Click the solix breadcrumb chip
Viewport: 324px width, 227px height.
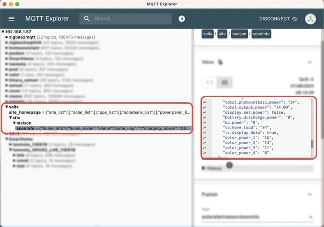(208, 34)
